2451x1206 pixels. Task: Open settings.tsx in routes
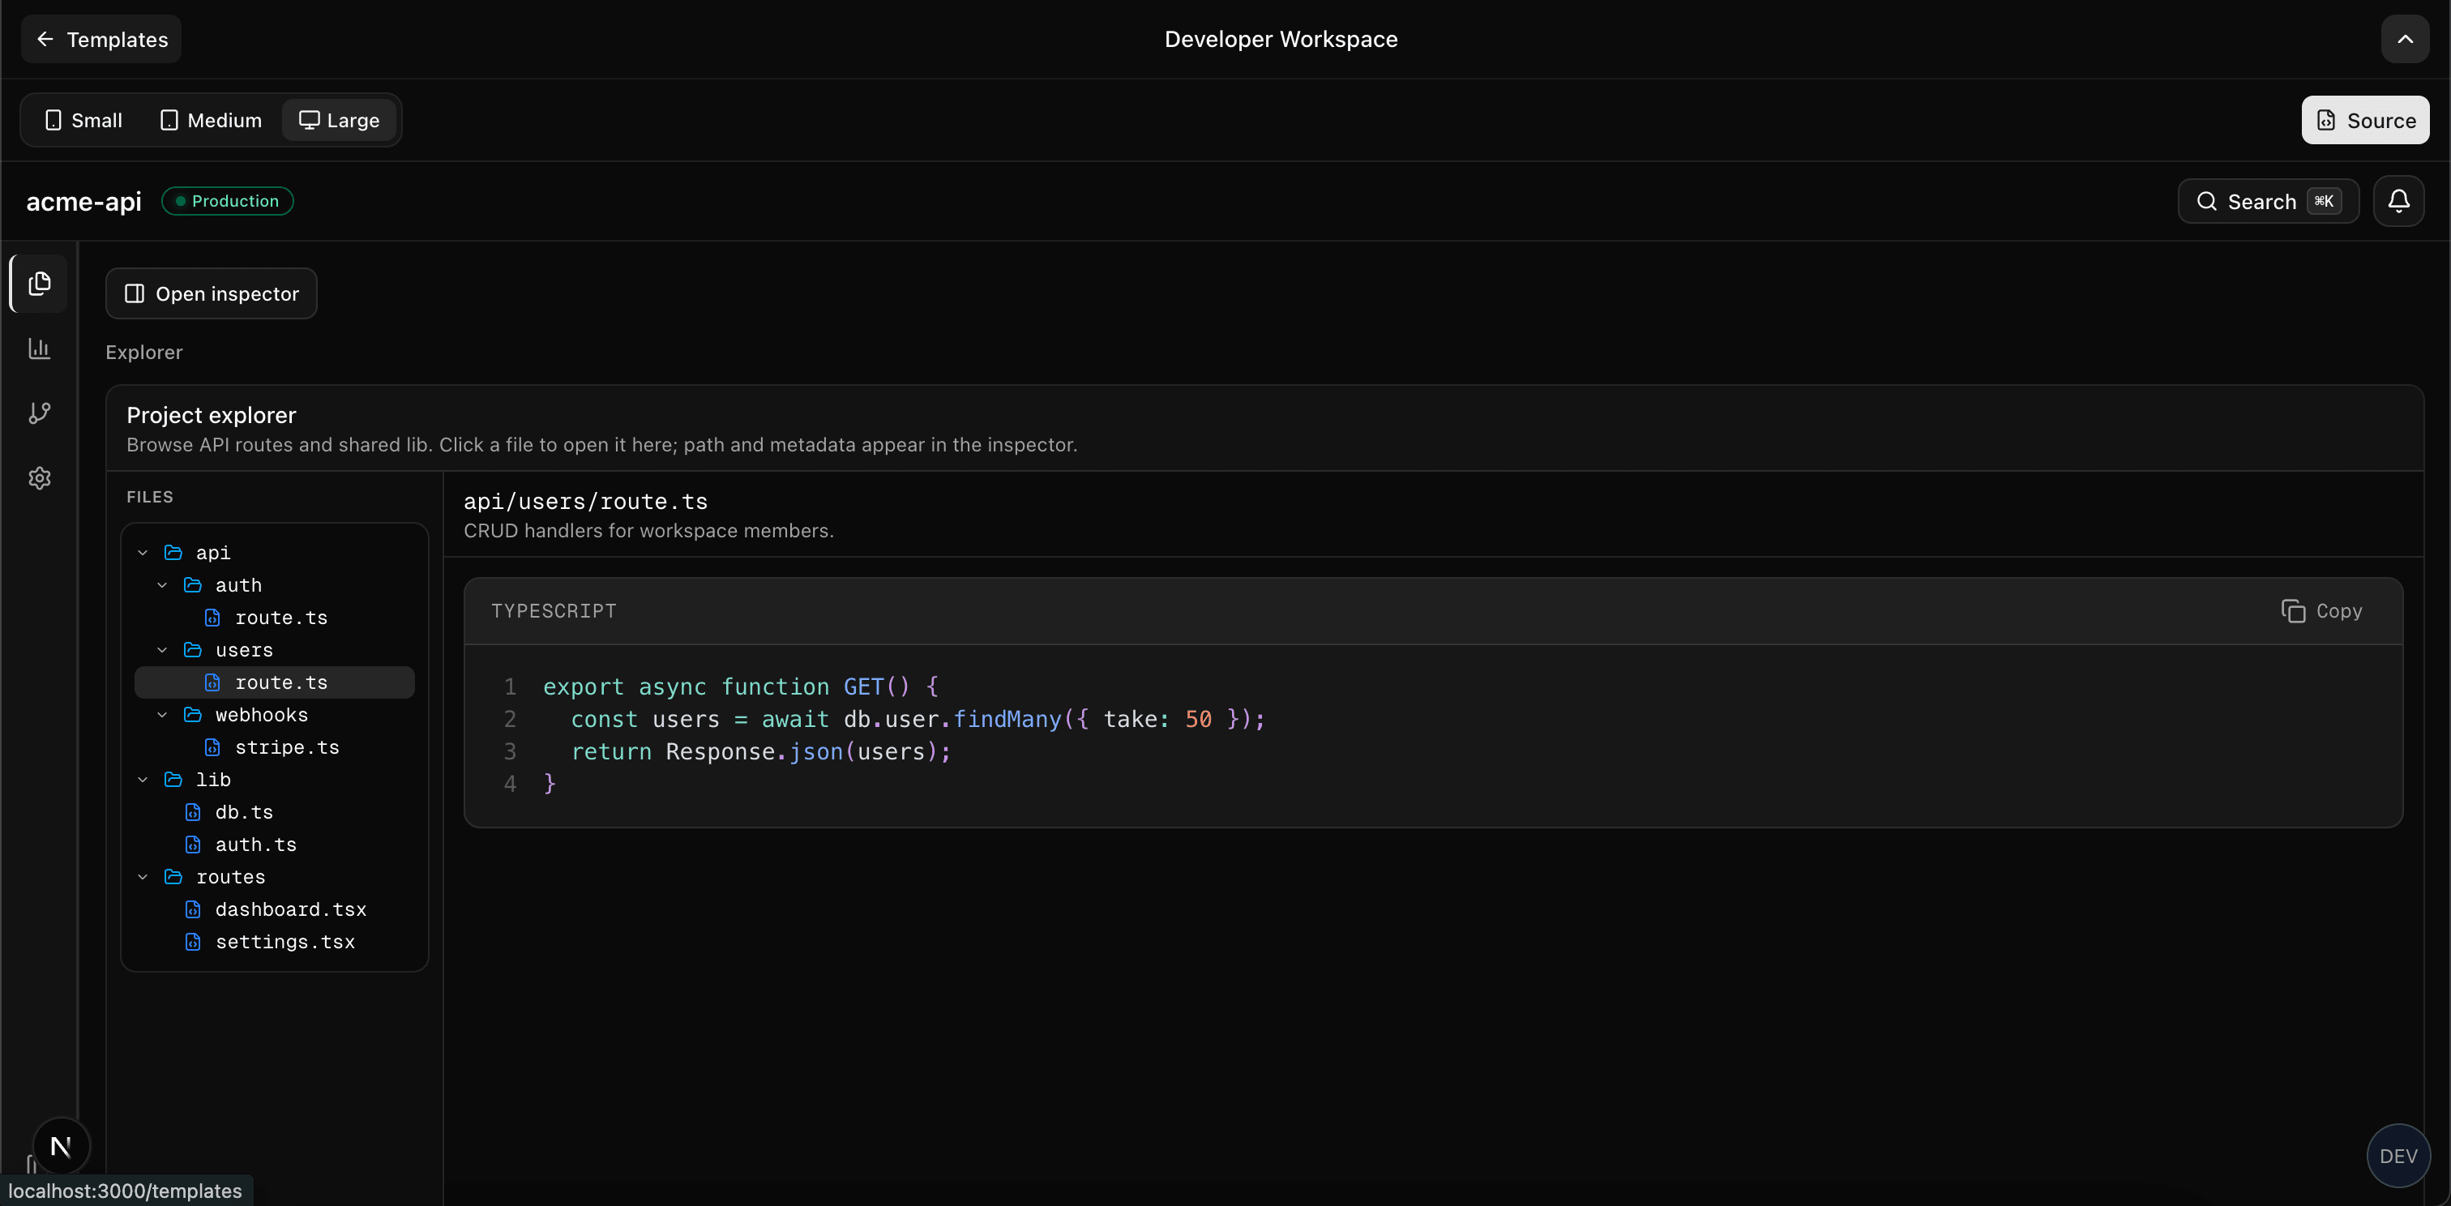(x=274, y=941)
